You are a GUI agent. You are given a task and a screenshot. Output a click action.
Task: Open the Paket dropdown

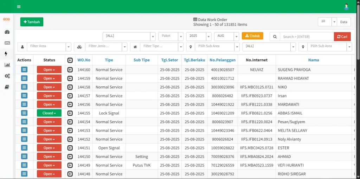point(171,37)
